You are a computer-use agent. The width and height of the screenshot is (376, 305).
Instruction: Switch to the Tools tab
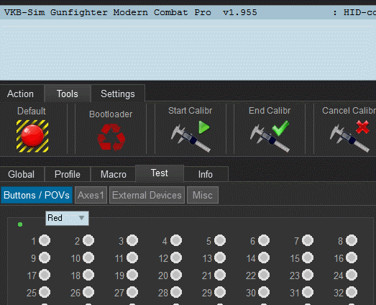point(68,94)
